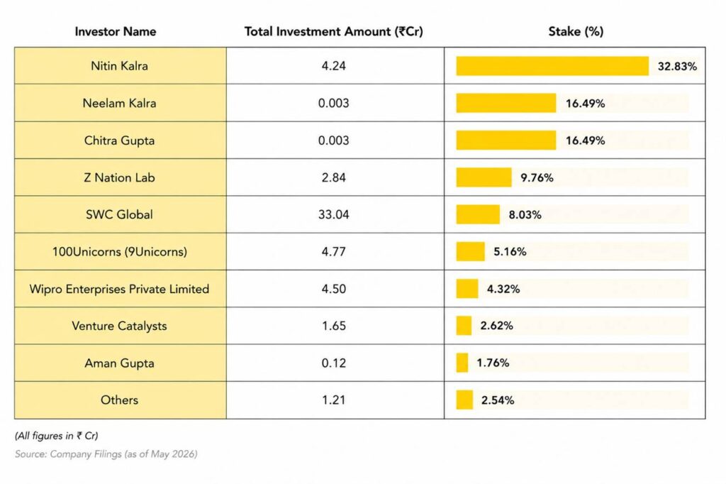Click the Source: Company Filings footnote
726x484 pixels.
click(106, 454)
